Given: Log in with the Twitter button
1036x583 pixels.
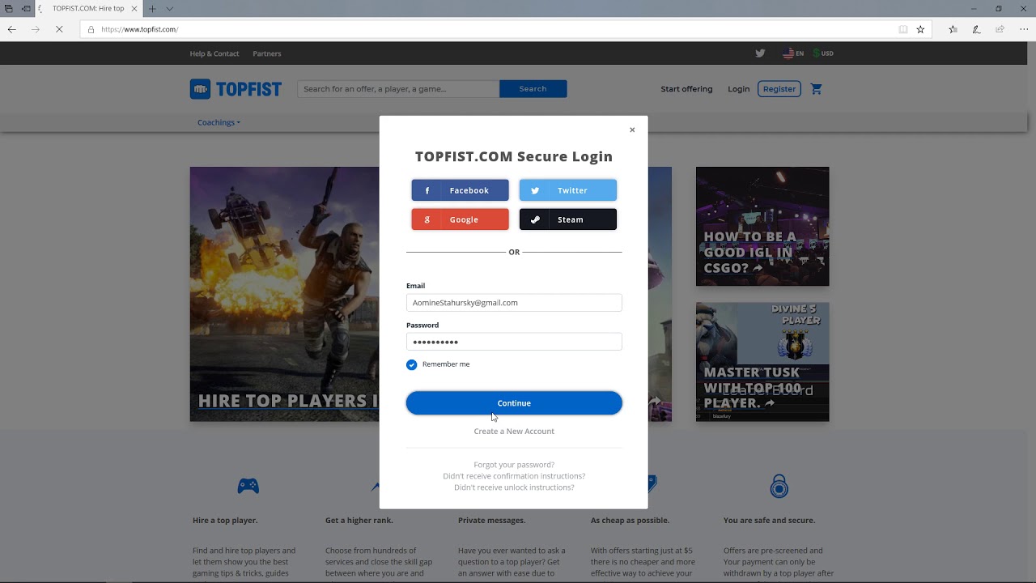Looking at the screenshot, I should (x=567, y=190).
